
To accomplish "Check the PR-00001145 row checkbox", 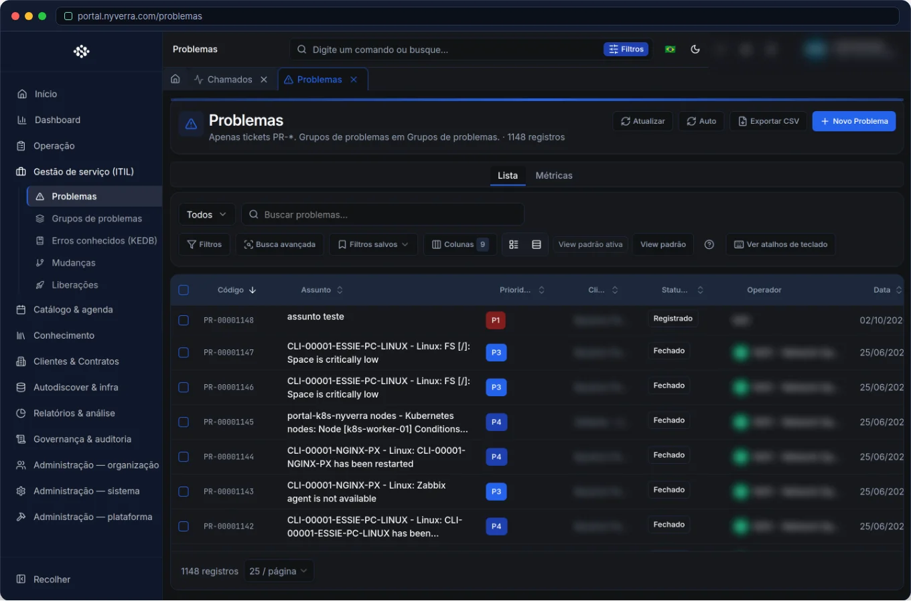I will pyautogui.click(x=184, y=422).
